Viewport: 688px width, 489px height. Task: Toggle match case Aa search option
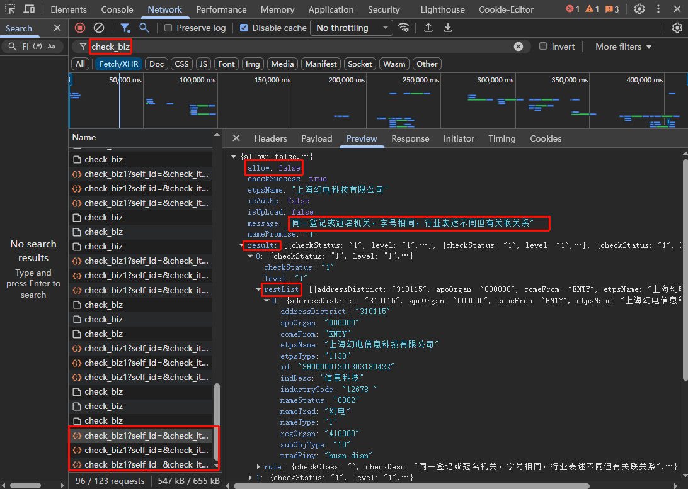[x=51, y=47]
